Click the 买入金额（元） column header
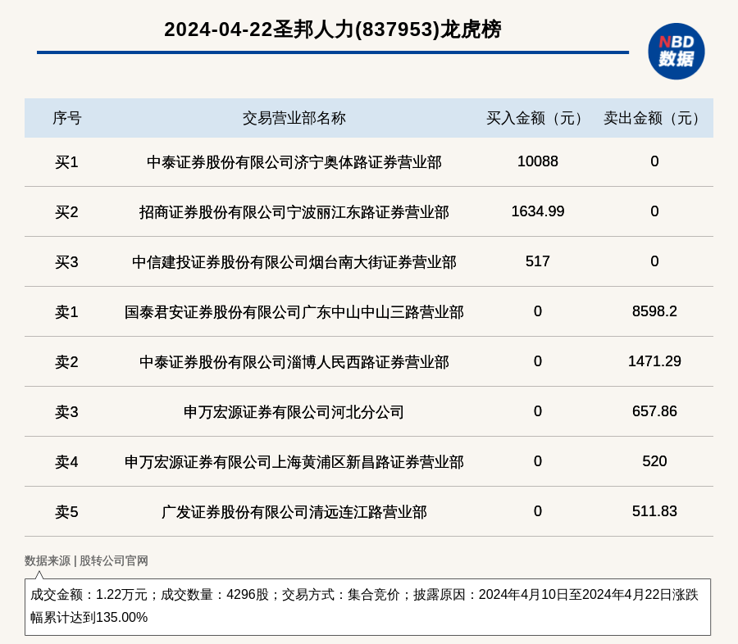This screenshot has height=644, width=738. coord(537,118)
